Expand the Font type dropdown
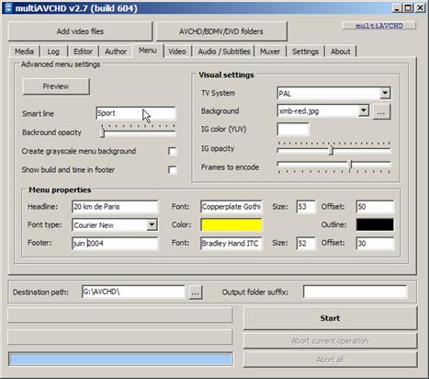The image size is (429, 379). [152, 224]
